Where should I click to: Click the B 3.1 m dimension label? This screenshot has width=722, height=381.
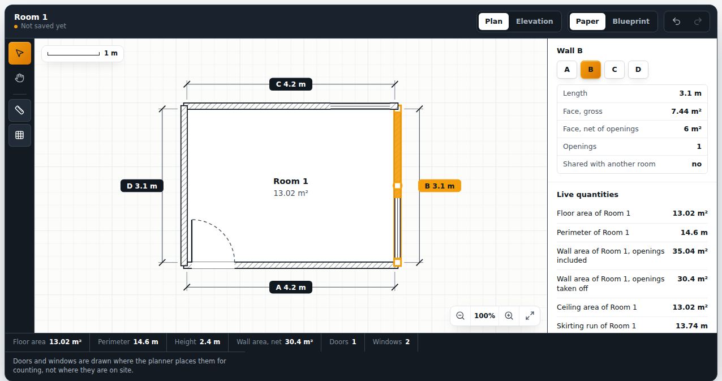point(440,186)
